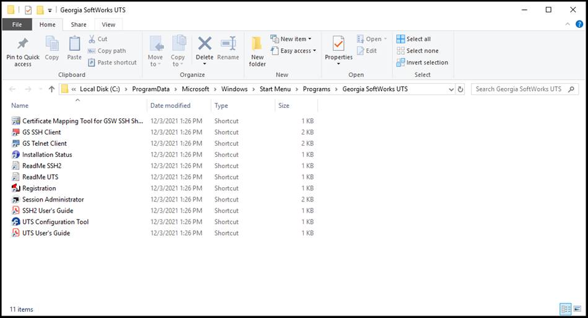Select the UTS User's Guide row
Viewport: 588px width, 318px height.
[163, 233]
